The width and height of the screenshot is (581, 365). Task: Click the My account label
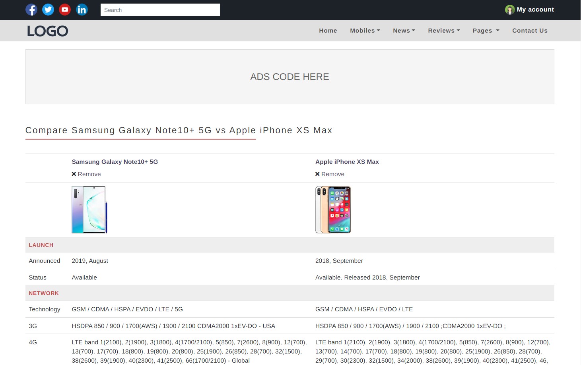(x=535, y=10)
